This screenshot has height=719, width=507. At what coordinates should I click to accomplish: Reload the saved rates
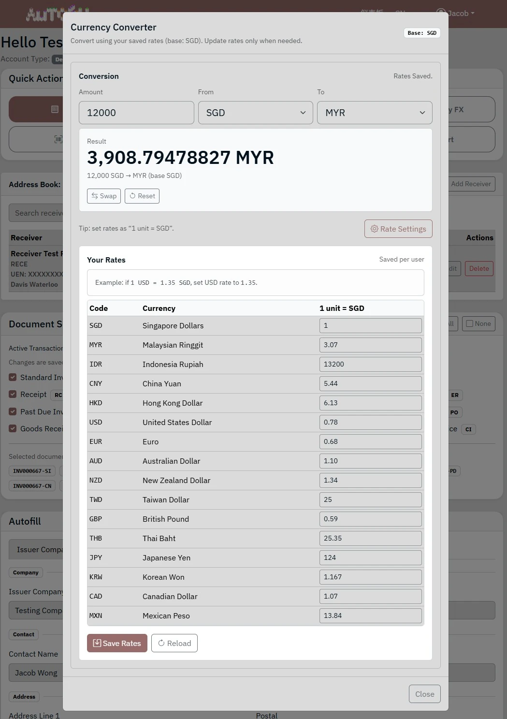tap(161, 643)
